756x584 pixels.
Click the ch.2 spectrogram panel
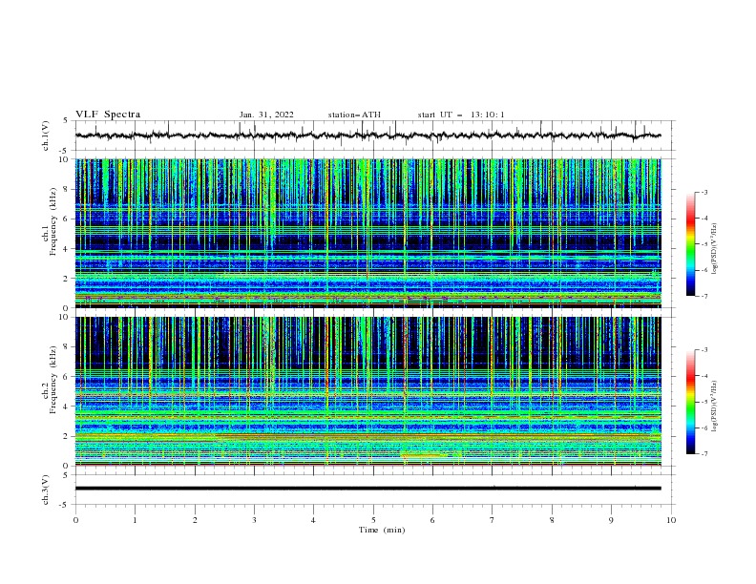point(367,391)
